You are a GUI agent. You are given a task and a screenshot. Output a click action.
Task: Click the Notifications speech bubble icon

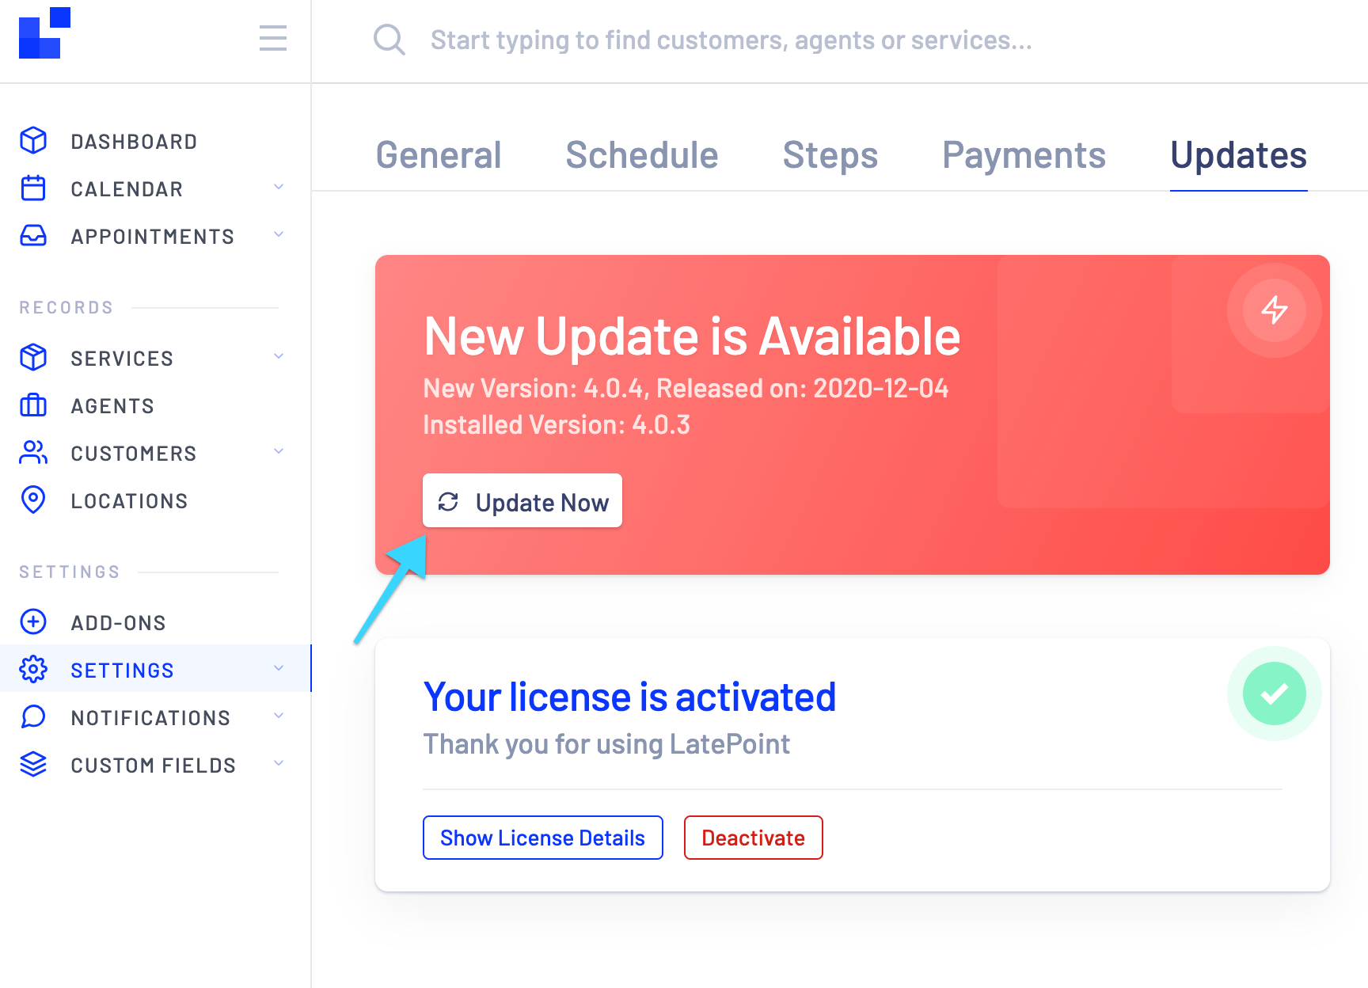point(32,717)
